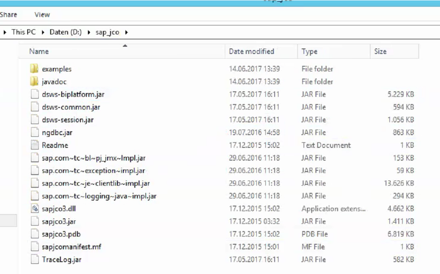Select the sap.com~tc~bl~pj_jmx~Impl.jar file icon
The width and height of the screenshot is (440, 274).
34,158
